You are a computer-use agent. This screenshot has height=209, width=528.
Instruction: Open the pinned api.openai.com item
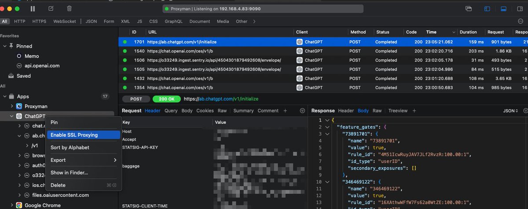pyautogui.click(x=42, y=66)
